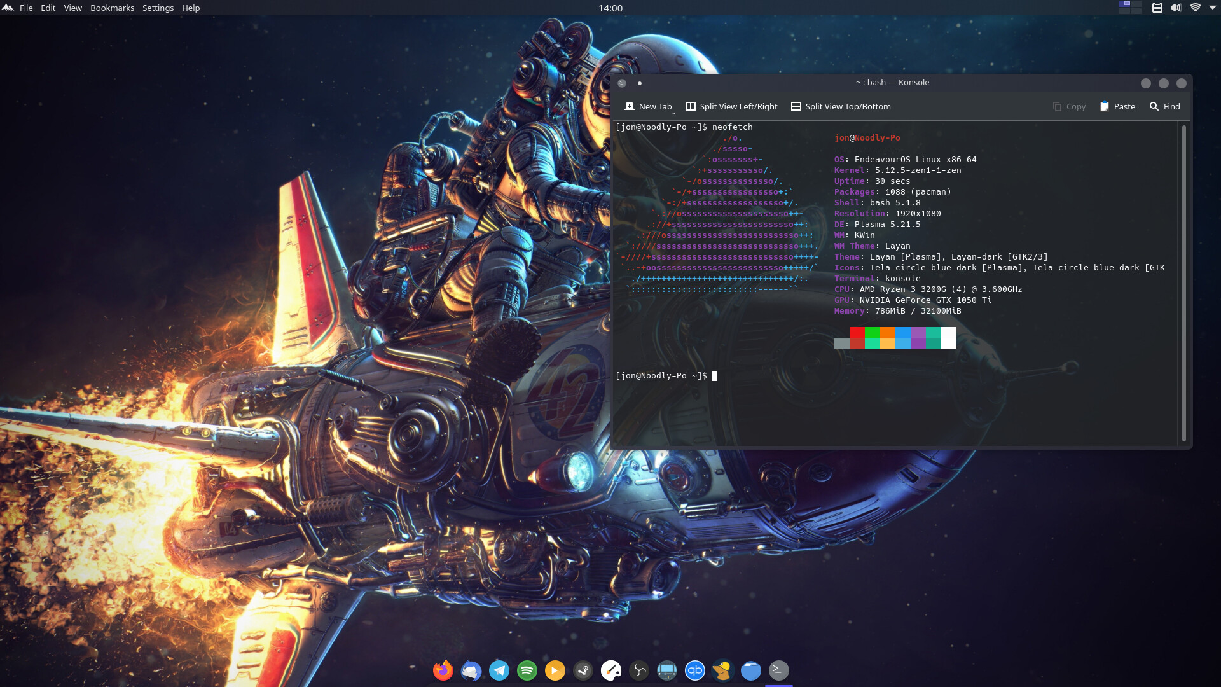
Task: Minimize the Konsole window
Action: tap(1146, 83)
